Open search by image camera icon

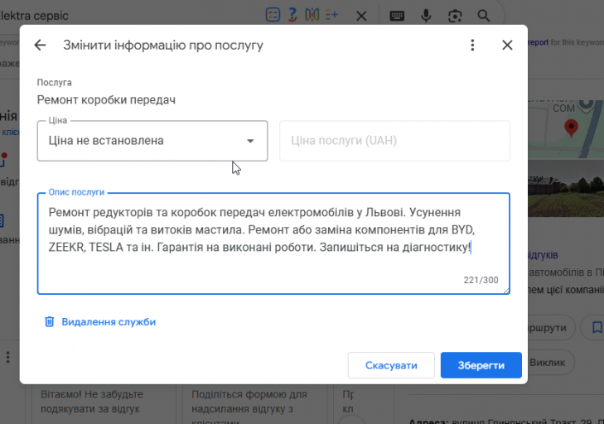(455, 16)
